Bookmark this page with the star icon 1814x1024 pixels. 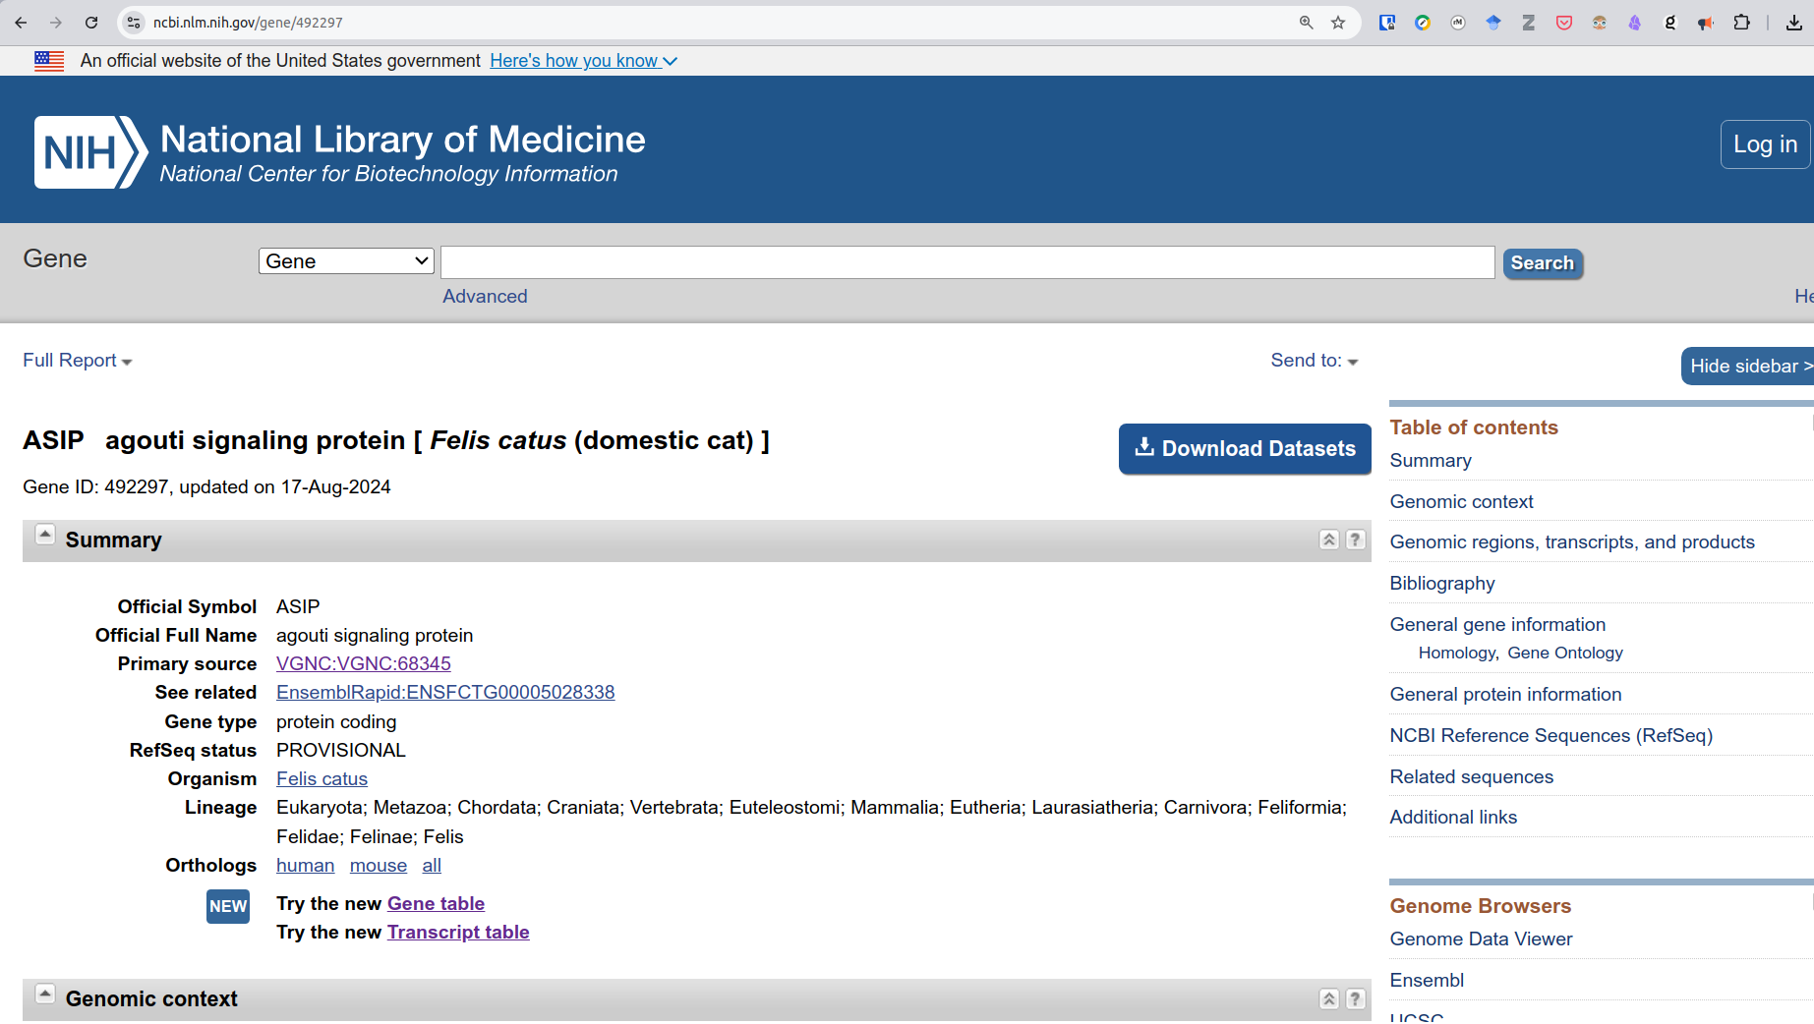coord(1338,23)
